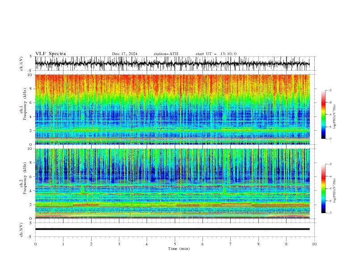Click the 'station=ATH' label
The width and height of the screenshot is (354, 274).
(166, 54)
